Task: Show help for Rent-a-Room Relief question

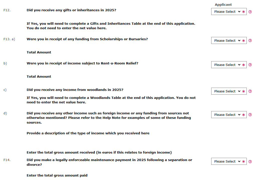Action: coord(250,65)
